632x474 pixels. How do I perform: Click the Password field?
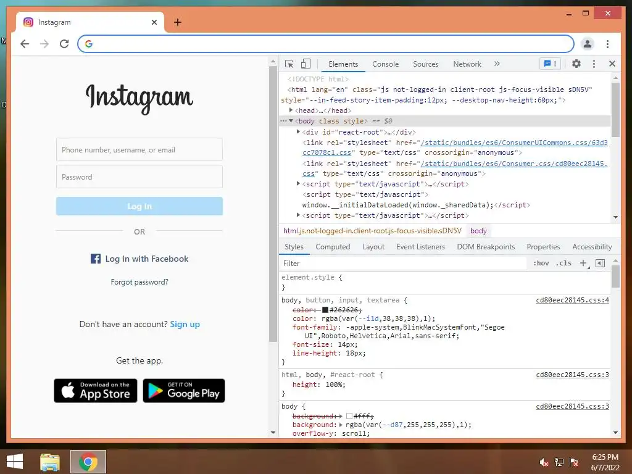point(139,177)
